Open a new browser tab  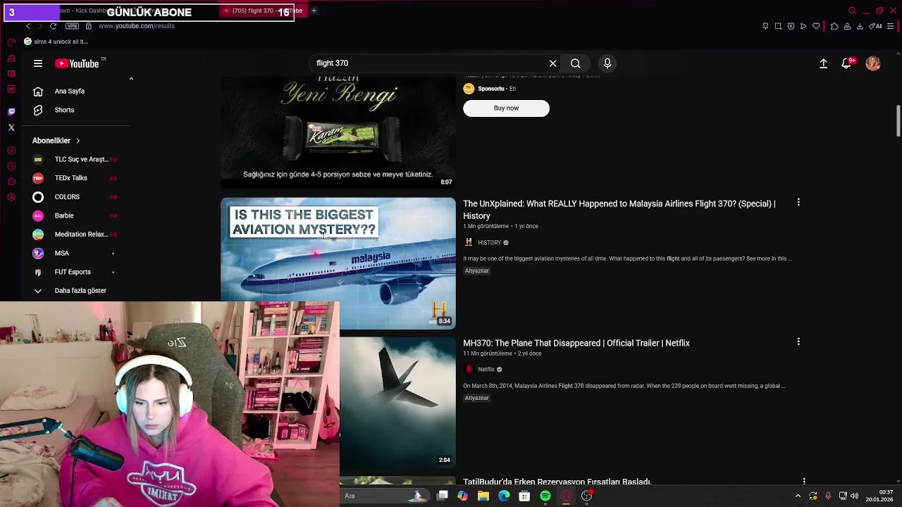[314, 11]
